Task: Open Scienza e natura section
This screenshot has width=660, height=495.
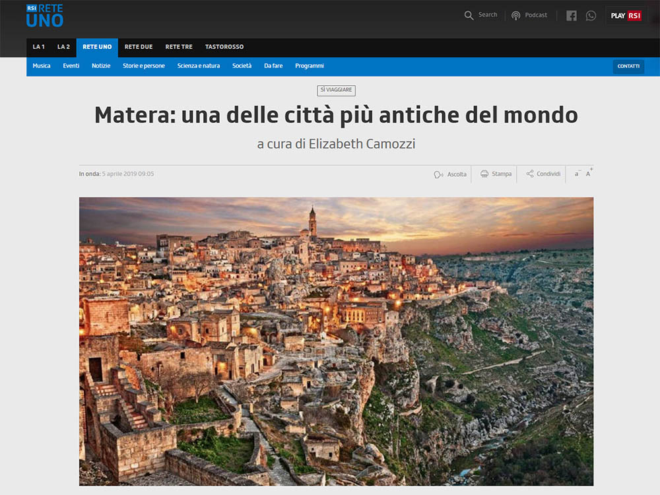Action: coord(199,66)
